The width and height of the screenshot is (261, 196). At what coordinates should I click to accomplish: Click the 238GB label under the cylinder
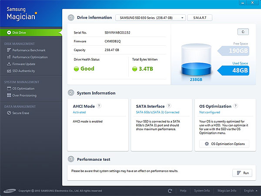196,80
